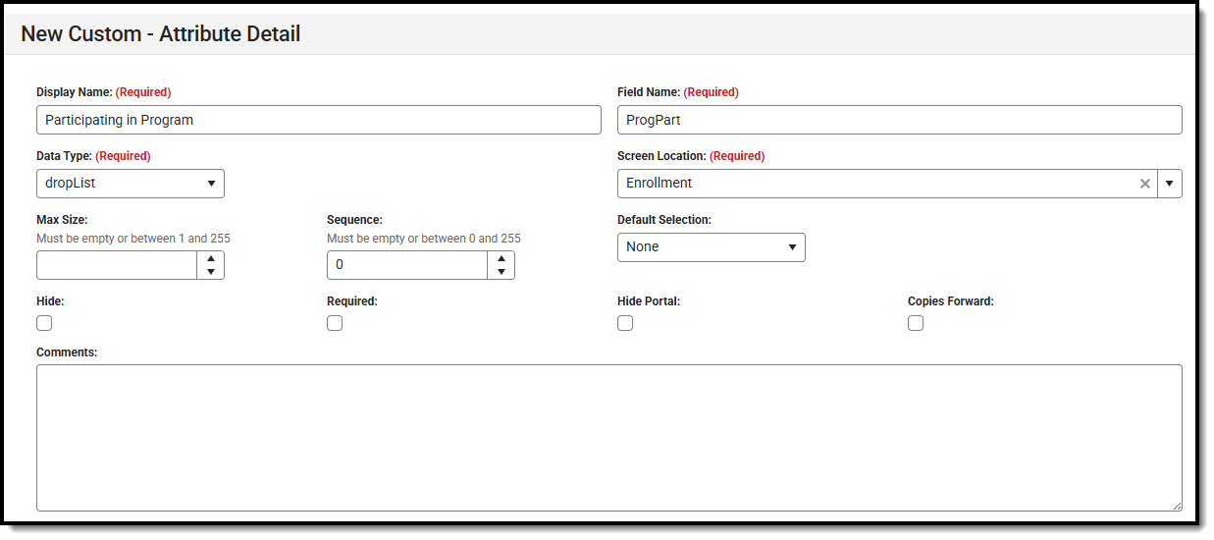Click the New Custom - Attribute Detail header

(x=161, y=33)
